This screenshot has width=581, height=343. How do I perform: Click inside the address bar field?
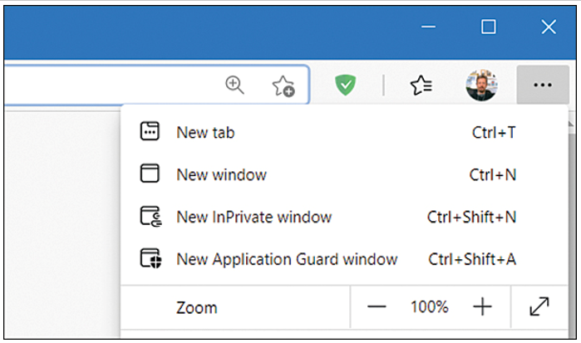click(x=111, y=85)
